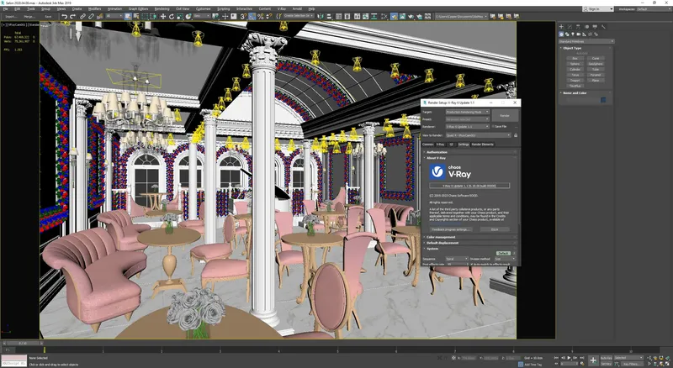Click the Redo arrow in the toolbar
The width and height of the screenshot is (673, 368).
[72, 17]
